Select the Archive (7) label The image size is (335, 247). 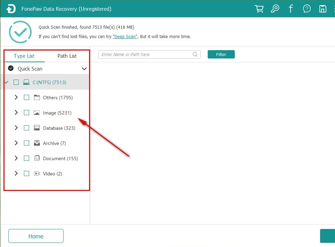pos(54,144)
